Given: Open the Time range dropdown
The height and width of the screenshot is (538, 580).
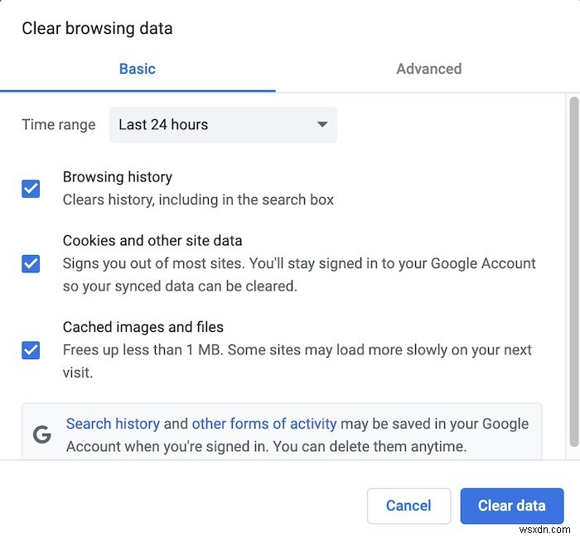Looking at the screenshot, I should coord(223,125).
